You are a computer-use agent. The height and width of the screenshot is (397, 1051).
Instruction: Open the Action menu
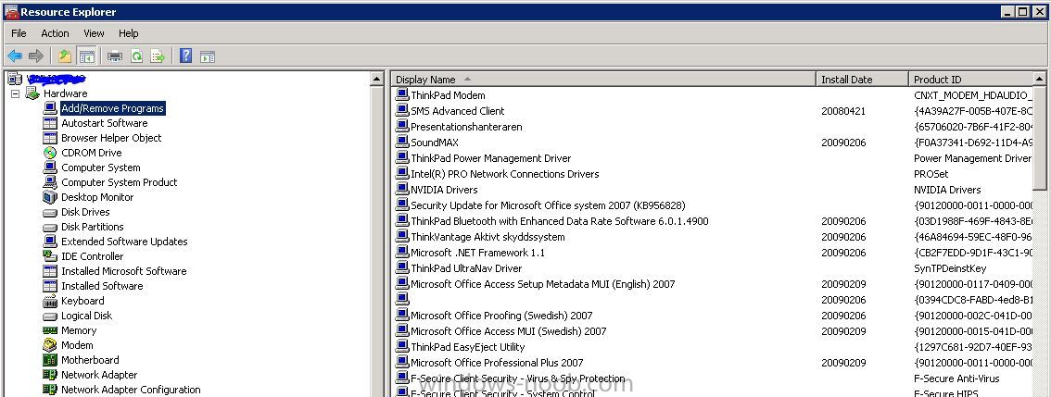55,33
